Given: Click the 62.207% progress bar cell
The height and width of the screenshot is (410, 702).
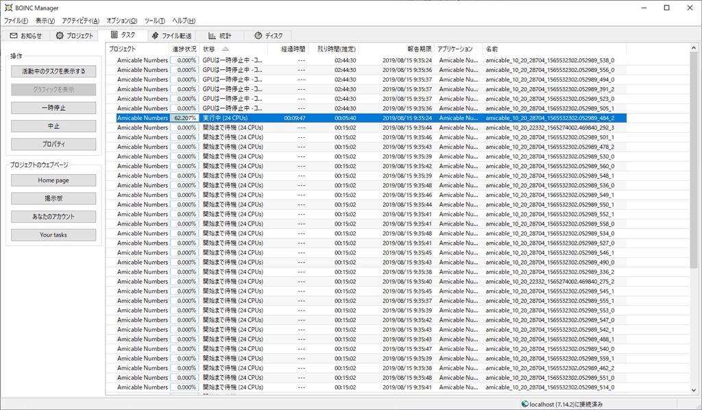Looking at the screenshot, I should [184, 118].
